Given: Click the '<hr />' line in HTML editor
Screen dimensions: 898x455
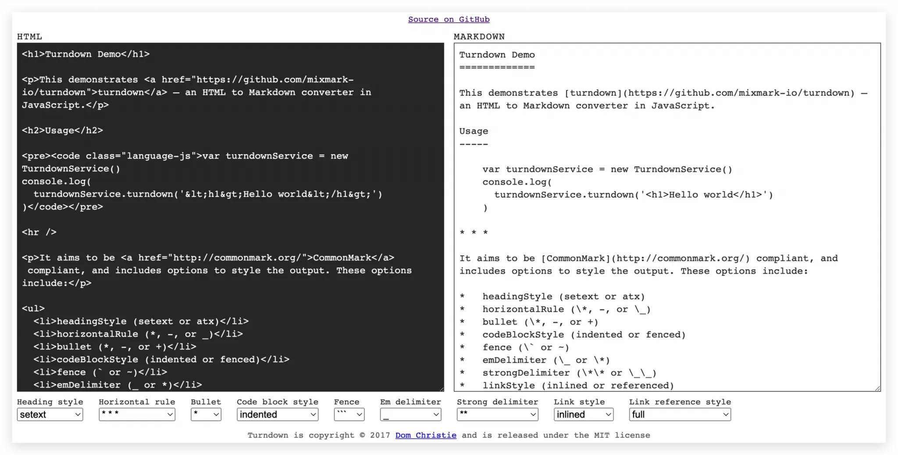Looking at the screenshot, I should tap(39, 232).
